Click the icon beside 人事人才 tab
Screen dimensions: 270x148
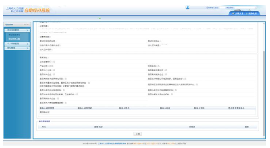click(233, 13)
